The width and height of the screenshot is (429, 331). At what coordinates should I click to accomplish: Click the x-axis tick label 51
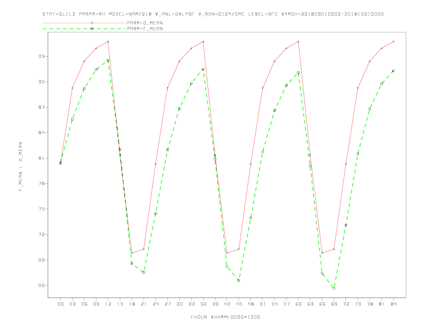(263, 304)
